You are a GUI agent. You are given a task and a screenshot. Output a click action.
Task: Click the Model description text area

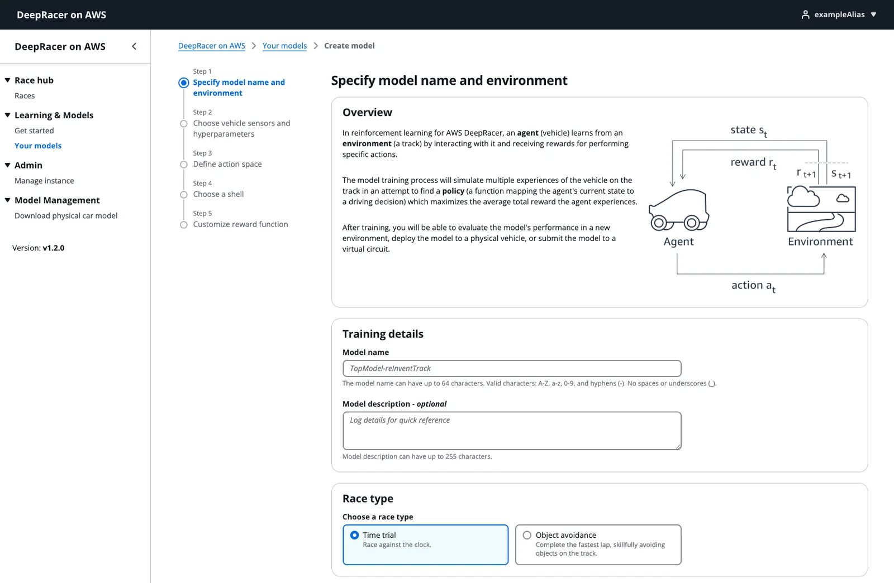click(512, 431)
